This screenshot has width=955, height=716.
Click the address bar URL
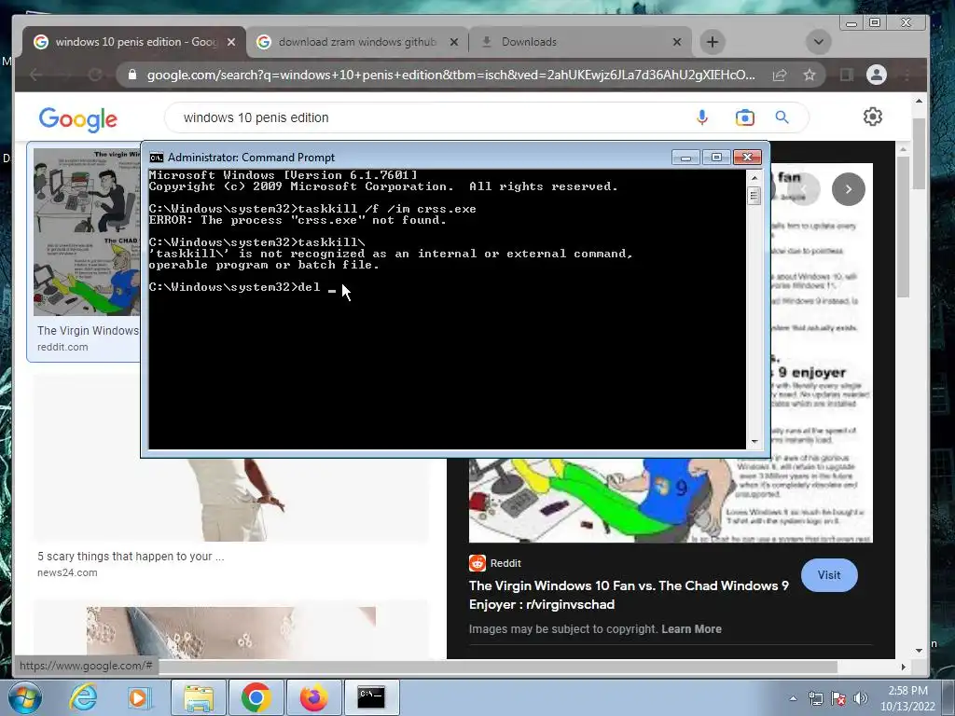pyautogui.click(x=450, y=75)
